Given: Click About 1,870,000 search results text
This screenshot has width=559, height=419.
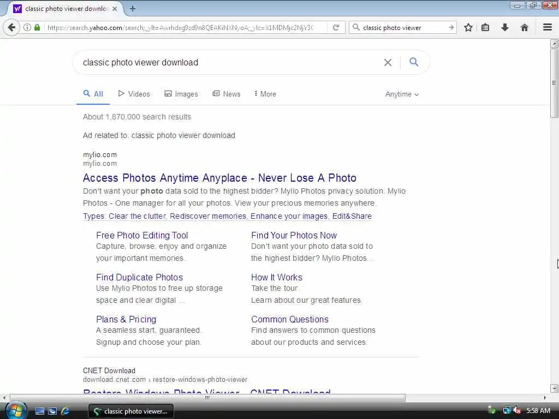Looking at the screenshot, I should [x=137, y=117].
